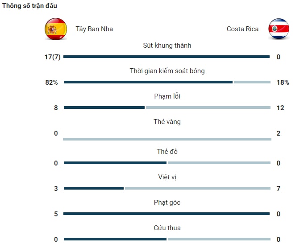
Task: Click Spain's 17(7) shots value
Action: click(x=52, y=57)
